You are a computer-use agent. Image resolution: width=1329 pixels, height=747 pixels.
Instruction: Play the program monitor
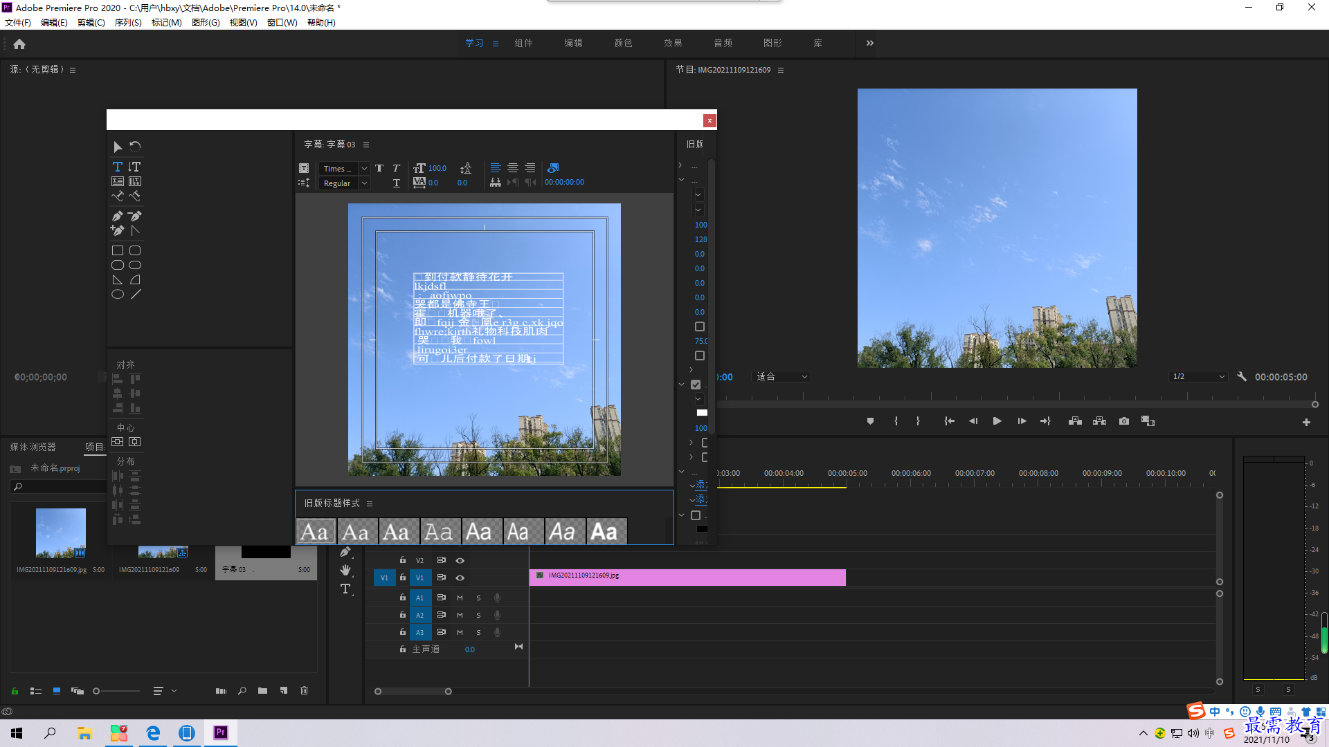pos(997,421)
